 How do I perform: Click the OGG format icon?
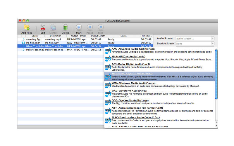(108, 102)
